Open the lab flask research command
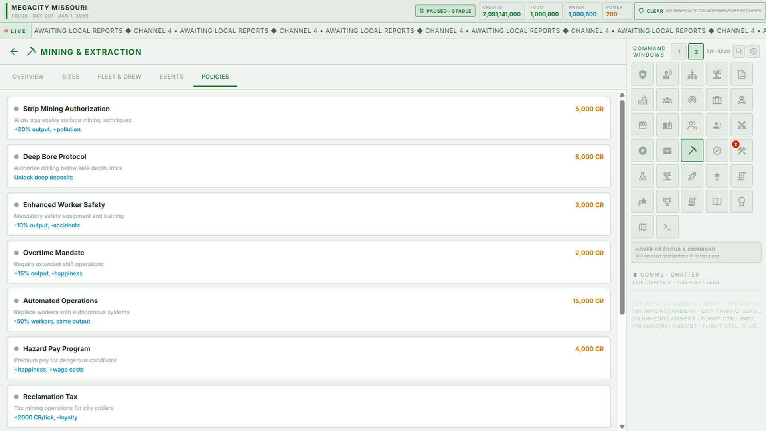The width and height of the screenshot is (766, 431). click(642, 176)
